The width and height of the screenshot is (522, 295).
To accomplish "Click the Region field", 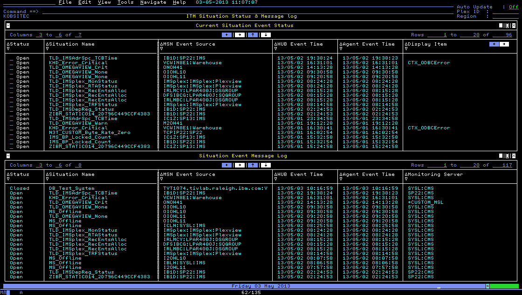I will pos(505,16).
